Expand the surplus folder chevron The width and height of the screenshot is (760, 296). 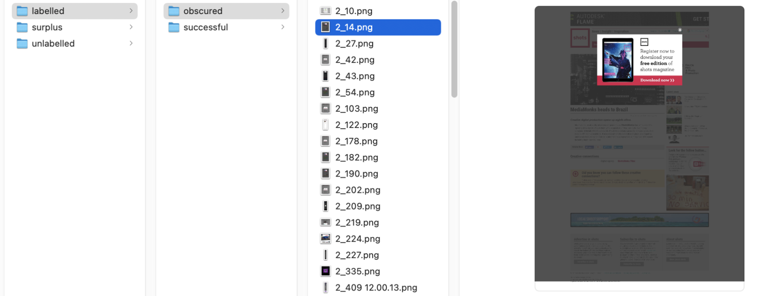click(x=131, y=27)
